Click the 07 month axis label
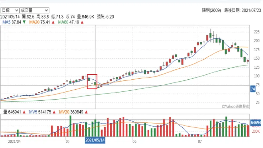This screenshot has height=148, width=263. pyautogui.click(x=200, y=142)
